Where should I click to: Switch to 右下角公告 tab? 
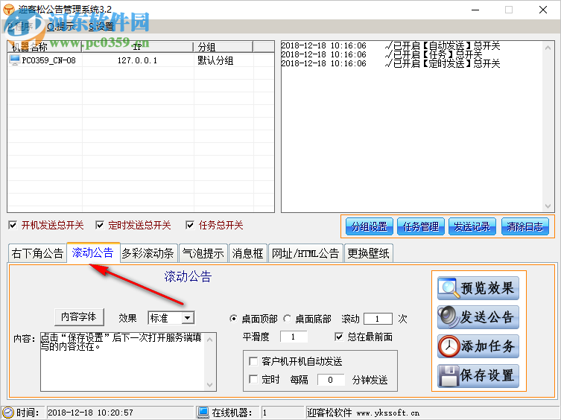[x=37, y=253]
